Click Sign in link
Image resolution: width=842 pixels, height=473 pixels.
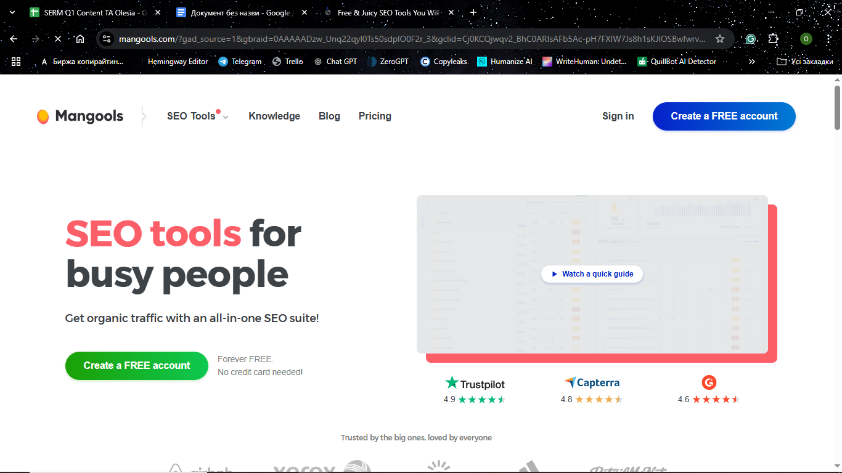tap(618, 116)
